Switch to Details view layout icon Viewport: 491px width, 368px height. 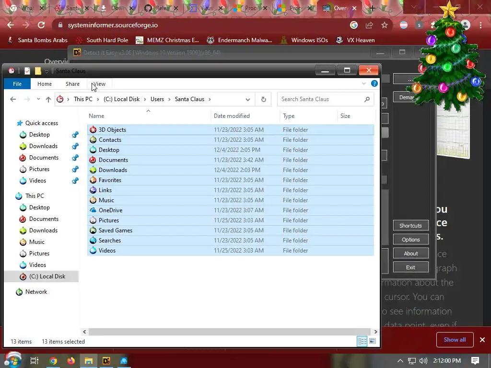(x=362, y=341)
